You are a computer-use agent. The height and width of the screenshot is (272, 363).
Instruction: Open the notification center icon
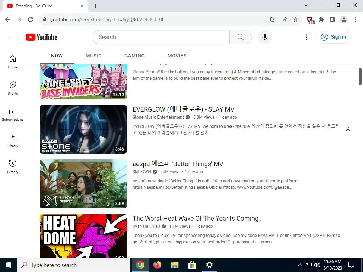click(x=351, y=265)
